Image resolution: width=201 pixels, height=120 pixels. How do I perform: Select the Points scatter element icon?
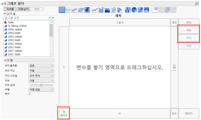click(x=62, y=10)
